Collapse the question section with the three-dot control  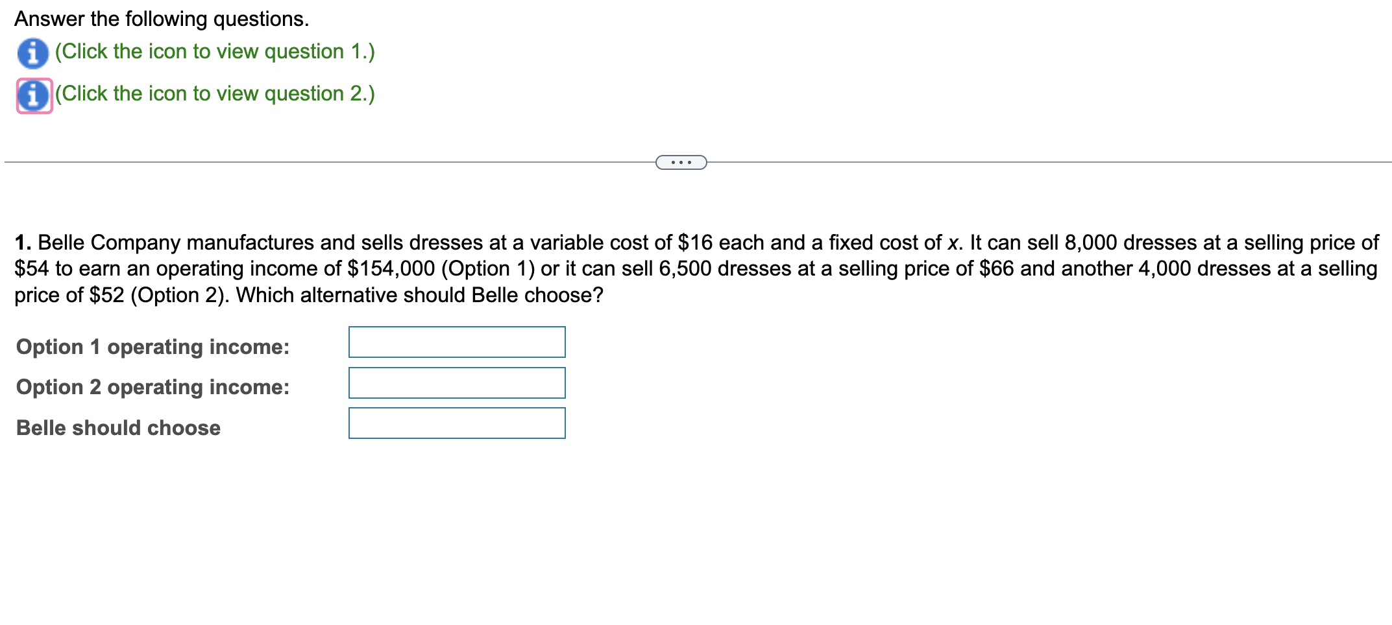coord(680,161)
